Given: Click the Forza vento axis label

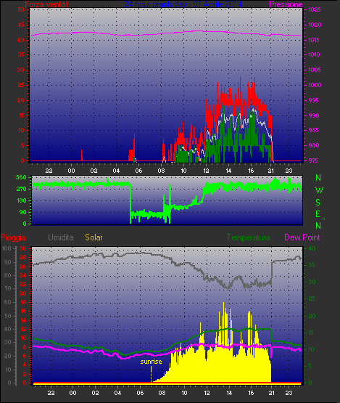Looking at the screenshot, I should [46, 4].
